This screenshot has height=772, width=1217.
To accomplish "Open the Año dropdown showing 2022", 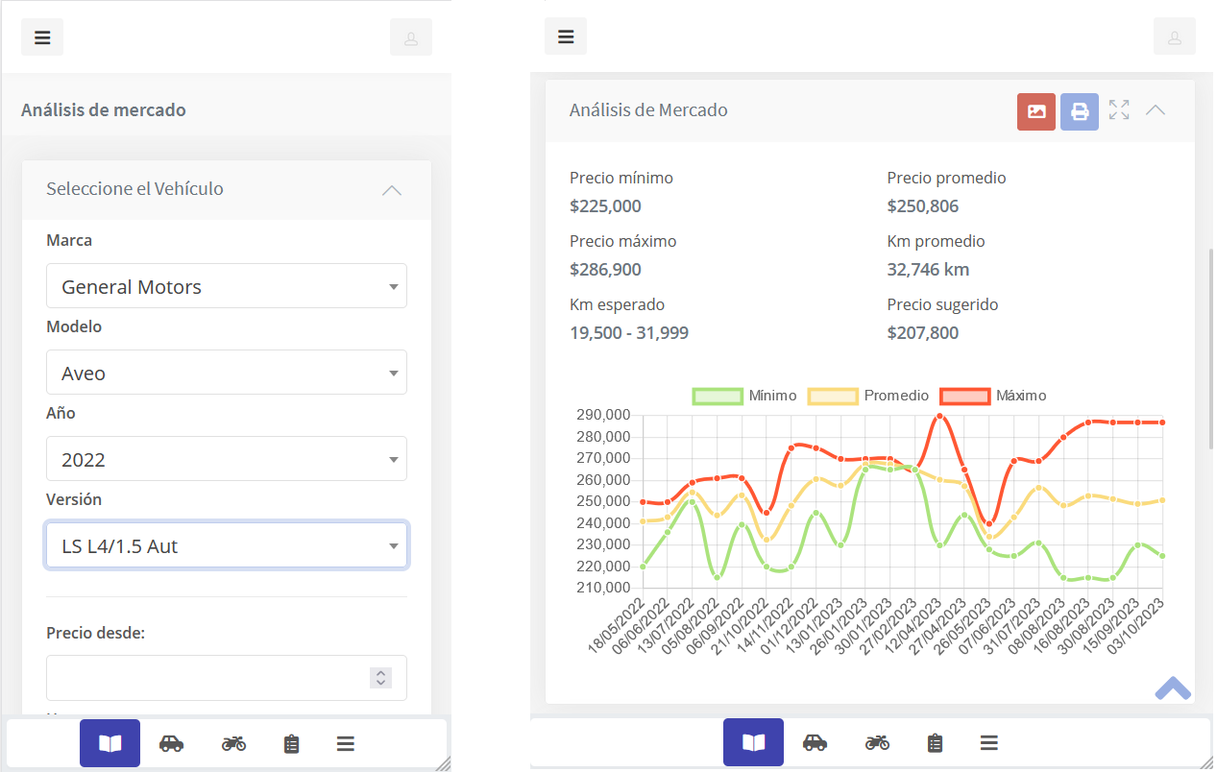I will [x=227, y=459].
